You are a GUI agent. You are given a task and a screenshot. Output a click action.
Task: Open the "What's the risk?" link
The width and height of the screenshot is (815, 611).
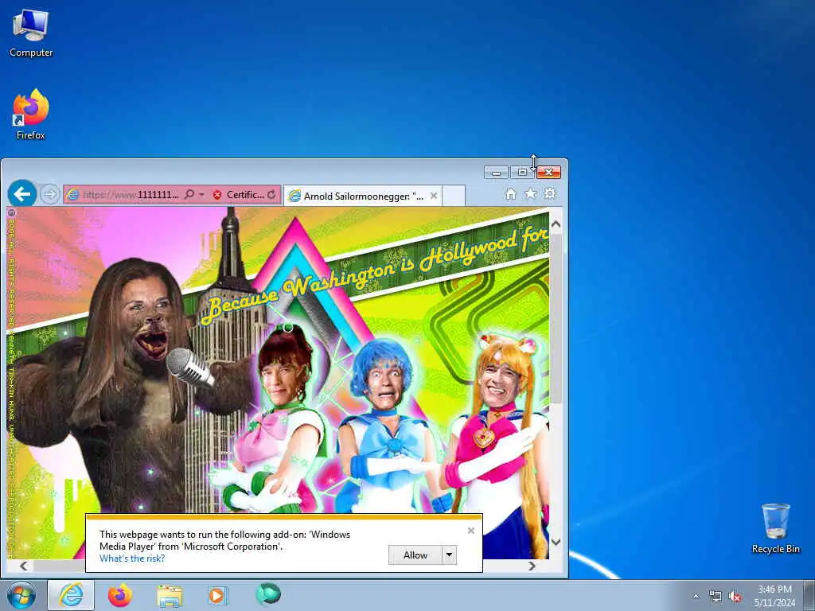[132, 558]
